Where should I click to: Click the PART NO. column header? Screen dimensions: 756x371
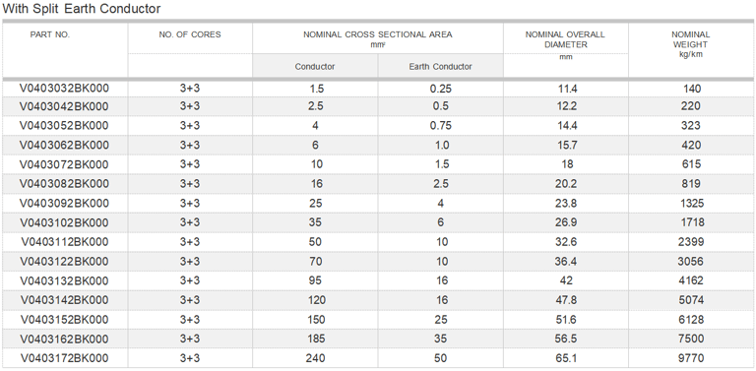point(50,34)
